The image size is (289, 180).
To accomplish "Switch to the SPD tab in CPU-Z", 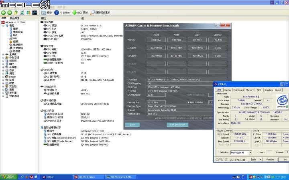I will click(259, 90).
